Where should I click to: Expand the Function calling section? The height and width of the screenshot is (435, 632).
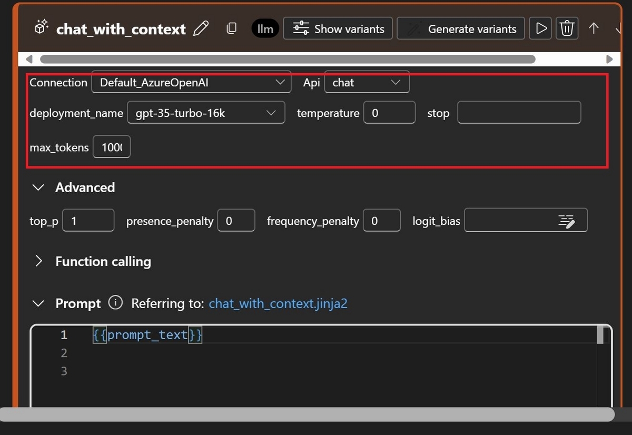38,261
